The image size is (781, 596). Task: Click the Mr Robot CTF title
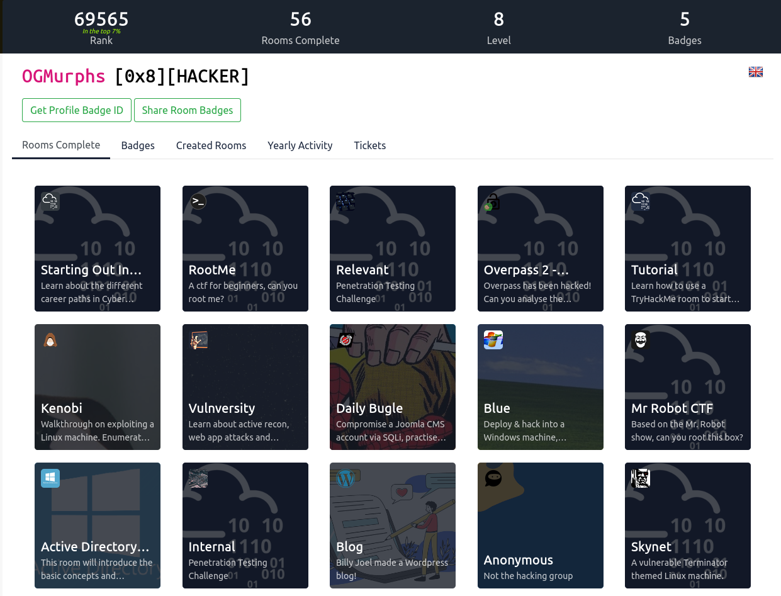tap(672, 408)
